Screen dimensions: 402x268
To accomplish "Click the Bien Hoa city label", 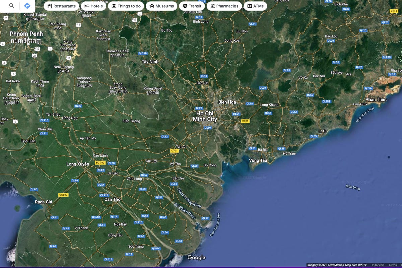I will tap(227, 102).
